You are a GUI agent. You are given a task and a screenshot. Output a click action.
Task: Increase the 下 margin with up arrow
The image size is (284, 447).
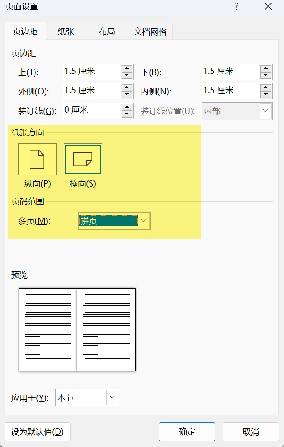[x=266, y=68]
